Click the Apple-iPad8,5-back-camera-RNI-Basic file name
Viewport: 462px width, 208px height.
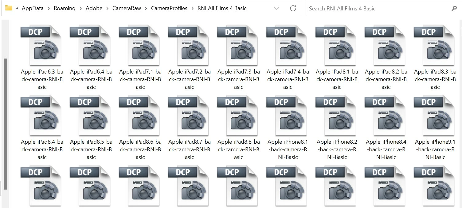(x=91, y=149)
